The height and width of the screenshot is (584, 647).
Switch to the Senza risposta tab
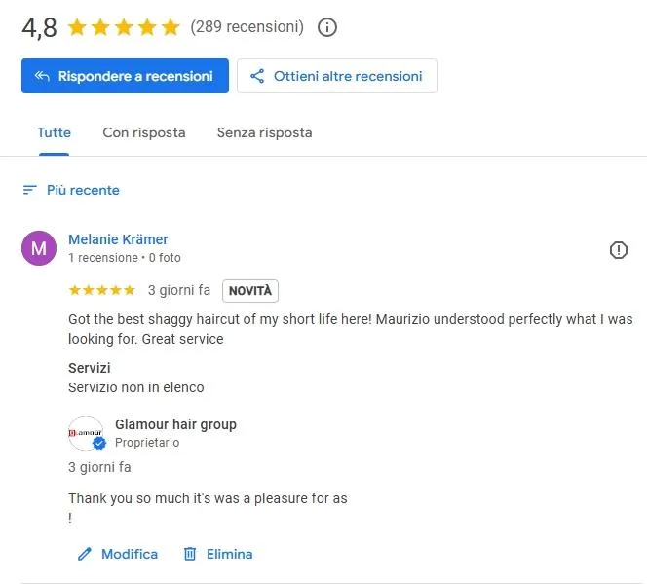click(264, 132)
